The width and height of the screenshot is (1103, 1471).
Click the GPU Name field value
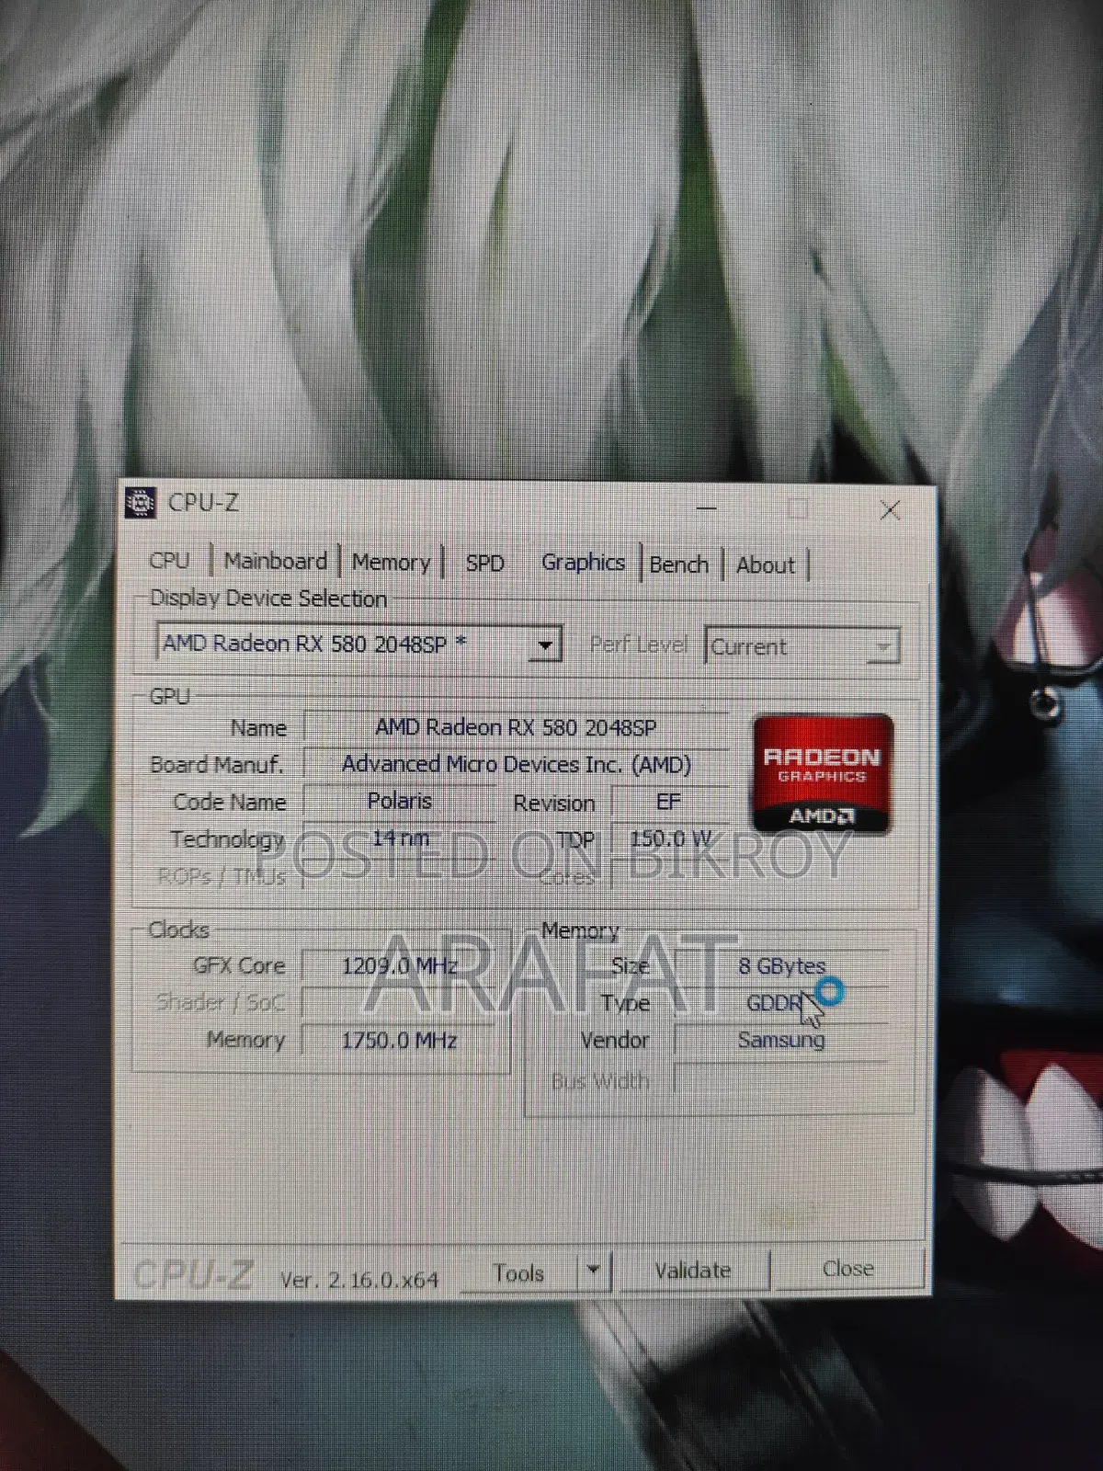pos(516,727)
